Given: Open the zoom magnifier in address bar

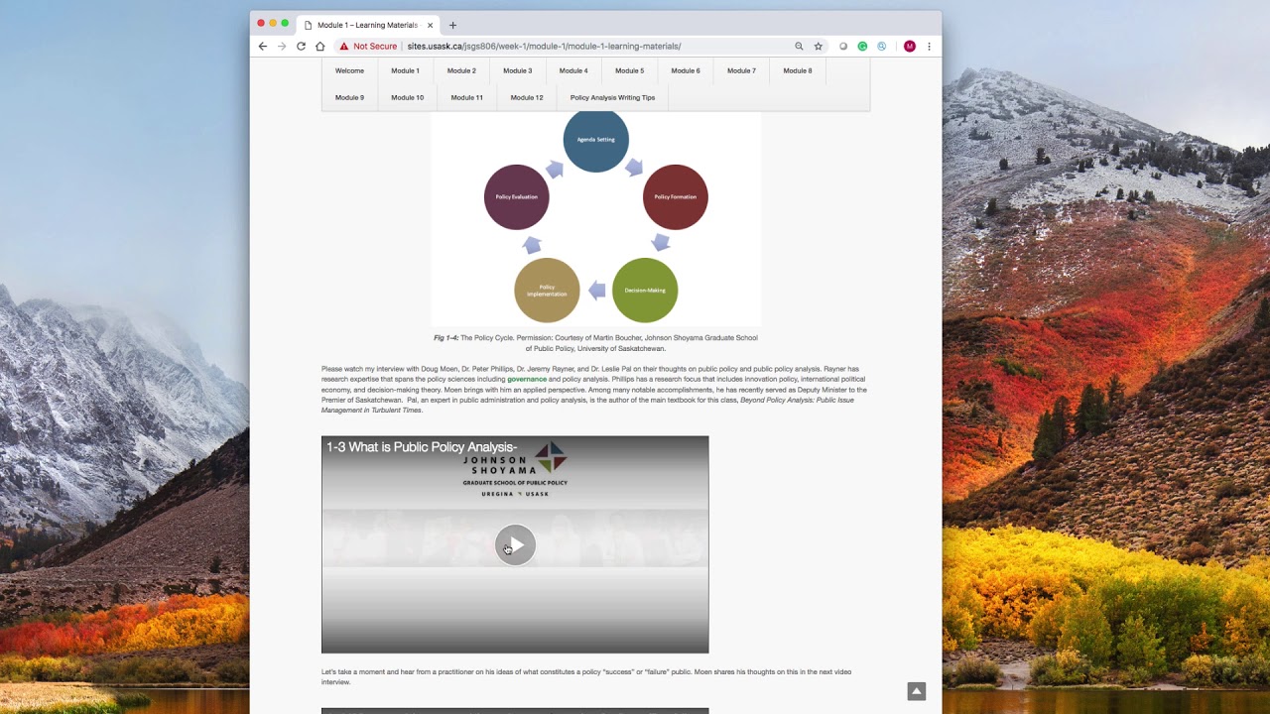Looking at the screenshot, I should click(x=799, y=46).
